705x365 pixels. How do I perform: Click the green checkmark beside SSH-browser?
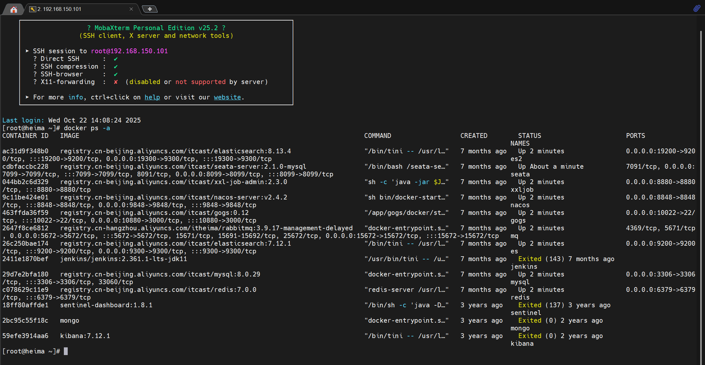(116, 74)
